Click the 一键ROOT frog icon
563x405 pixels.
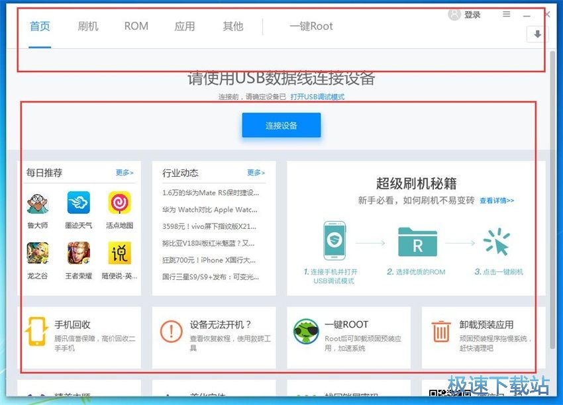click(x=306, y=332)
